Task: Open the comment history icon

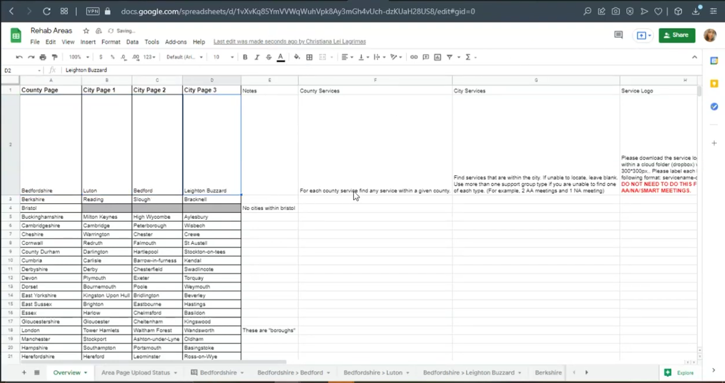Action: (x=618, y=35)
